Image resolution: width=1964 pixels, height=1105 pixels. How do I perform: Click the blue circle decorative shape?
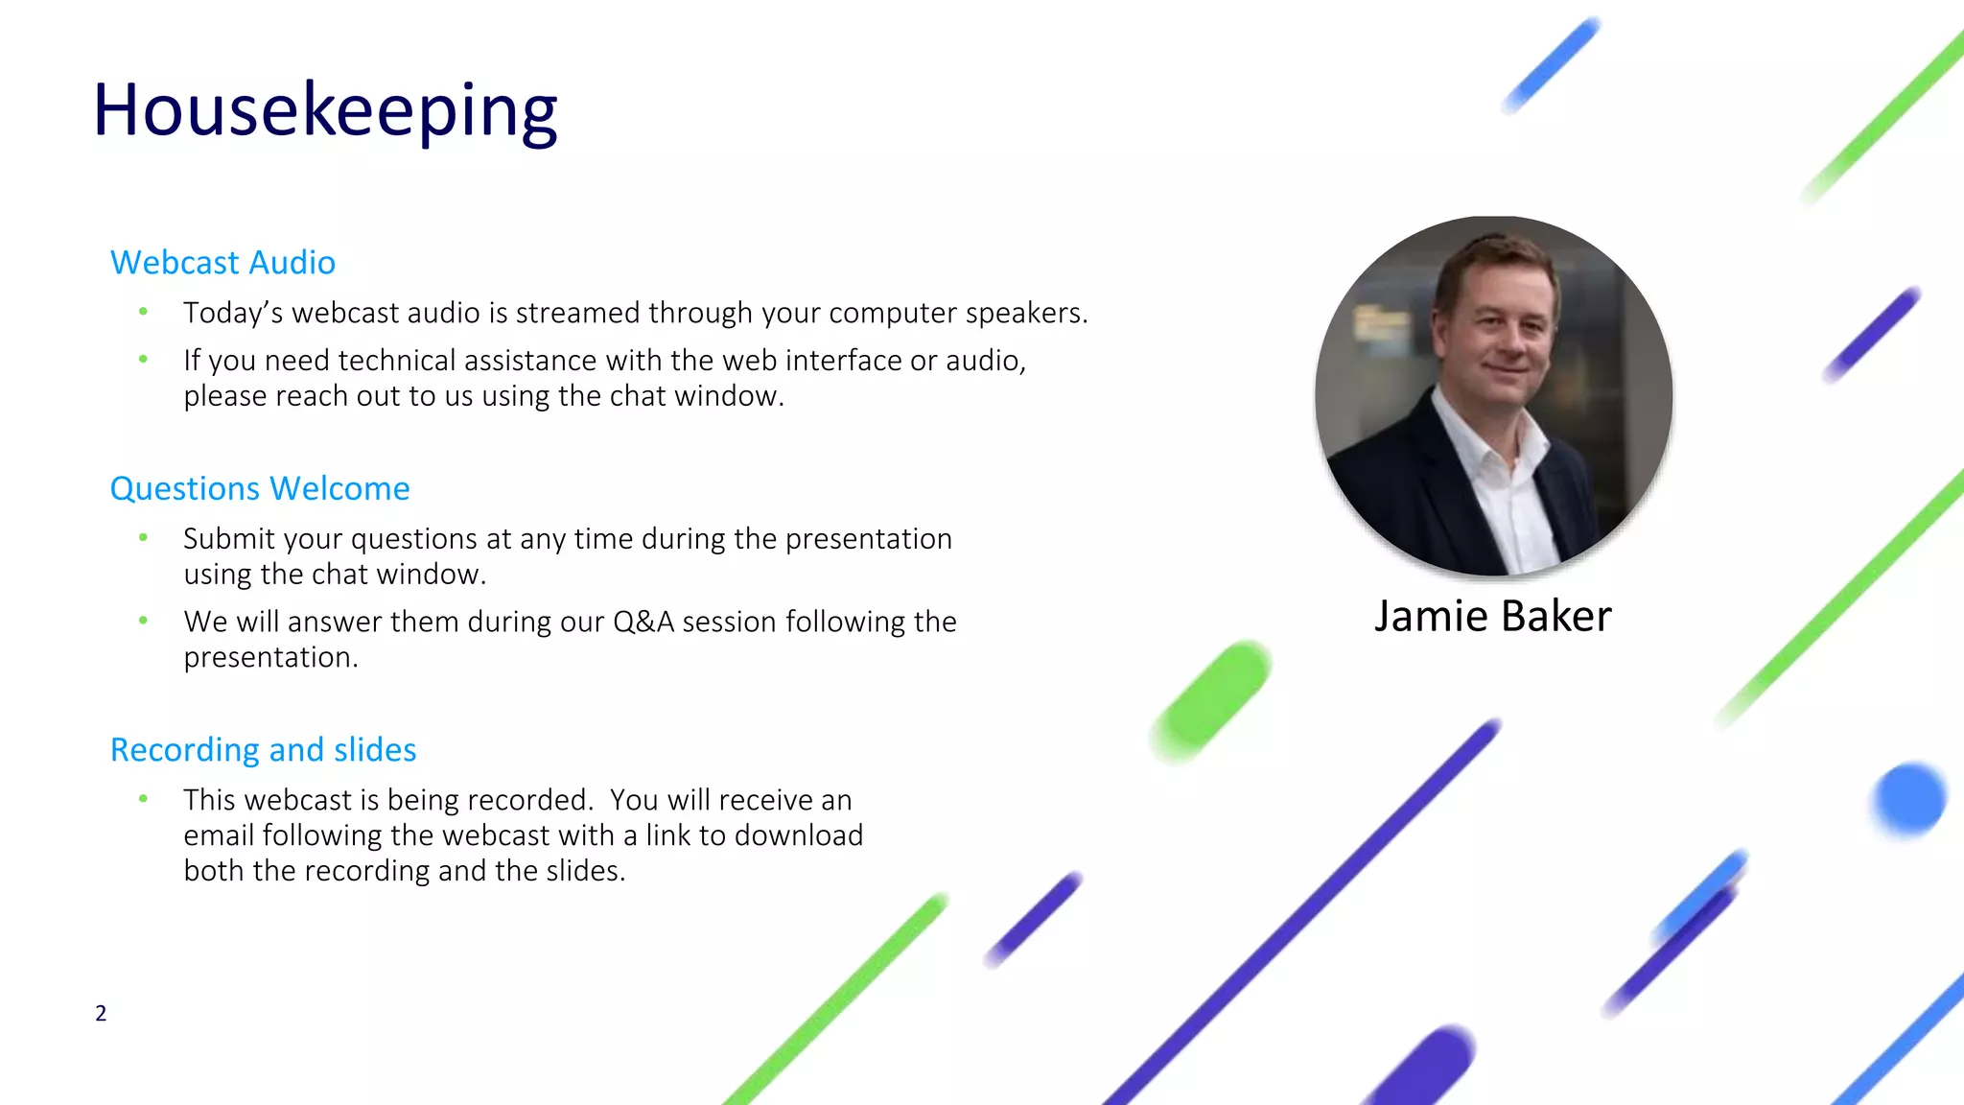1908,798
